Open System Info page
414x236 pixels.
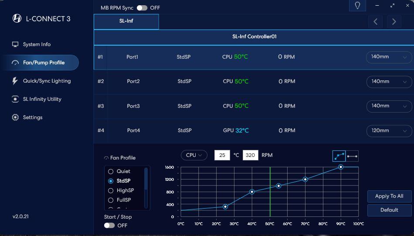click(37, 44)
